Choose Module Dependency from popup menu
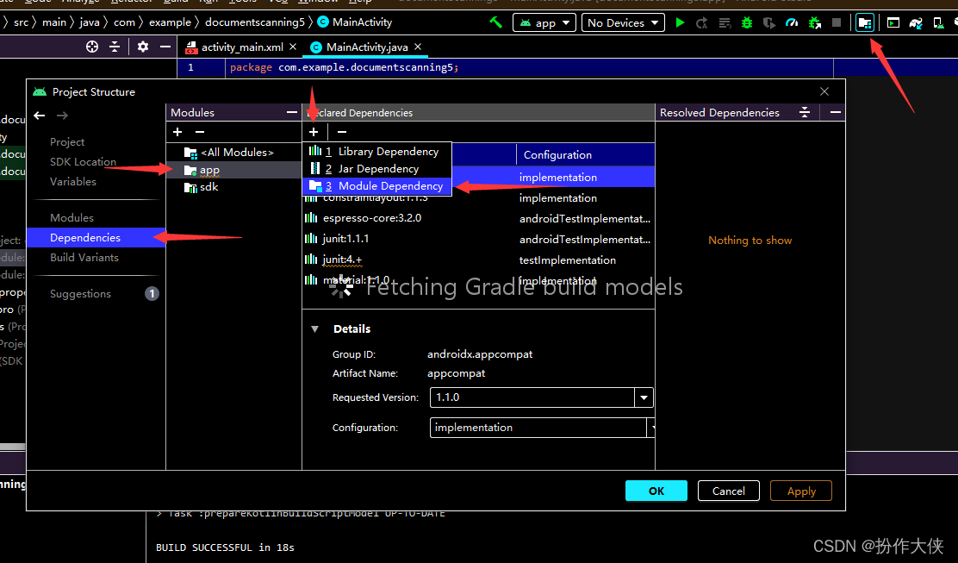Image resolution: width=958 pixels, height=563 pixels. (377, 186)
